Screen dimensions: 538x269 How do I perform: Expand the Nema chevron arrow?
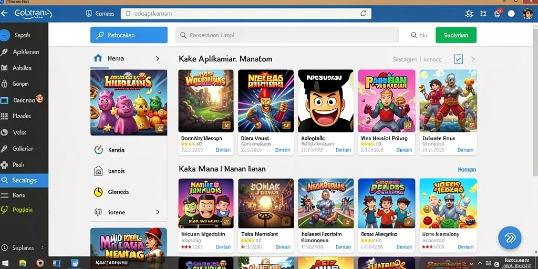tap(158, 58)
